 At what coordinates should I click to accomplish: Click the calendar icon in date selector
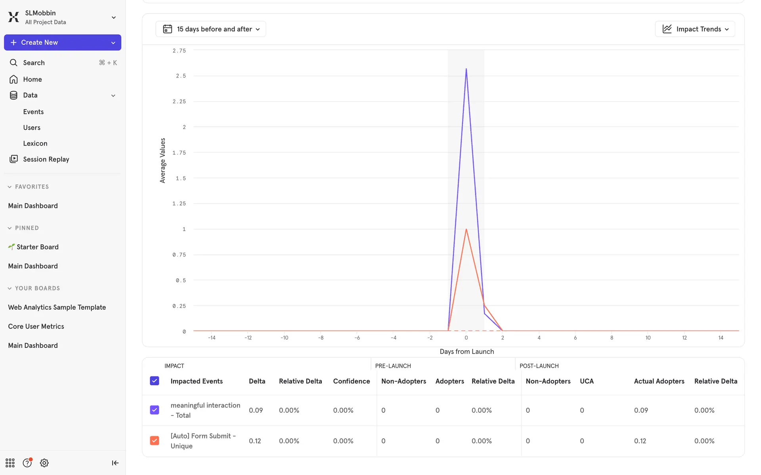pyautogui.click(x=167, y=29)
